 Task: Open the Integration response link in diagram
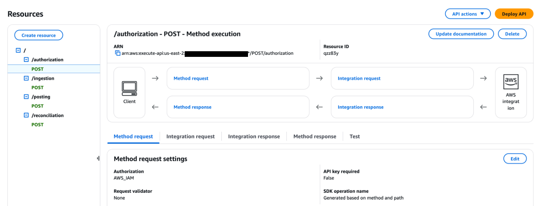pos(360,107)
